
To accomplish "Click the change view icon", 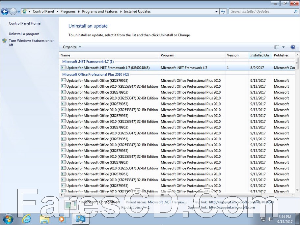I will tap(277, 47).
